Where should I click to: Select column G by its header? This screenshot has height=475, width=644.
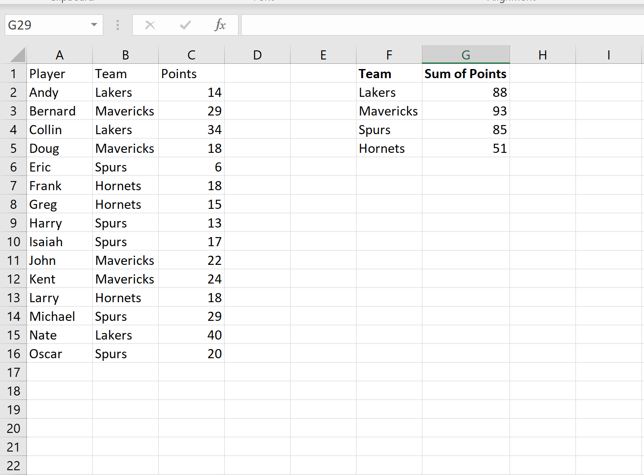(x=465, y=54)
